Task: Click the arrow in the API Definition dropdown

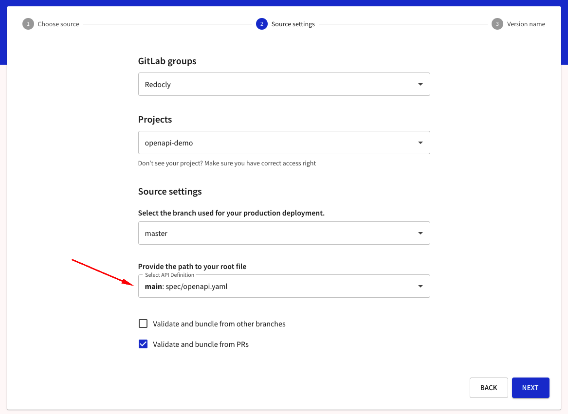Action: click(420, 286)
